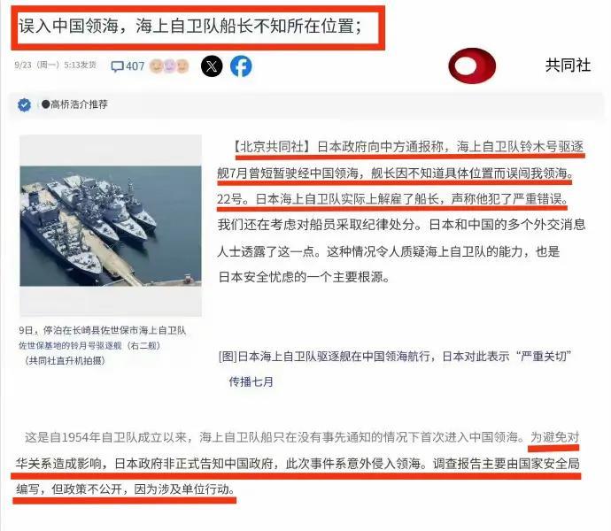Click the blue verified badge icon
Image resolution: width=611 pixels, height=531 pixels.
[24, 104]
